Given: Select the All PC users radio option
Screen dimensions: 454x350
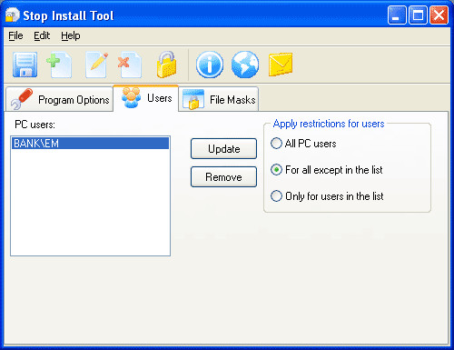Looking at the screenshot, I should pos(303,144).
